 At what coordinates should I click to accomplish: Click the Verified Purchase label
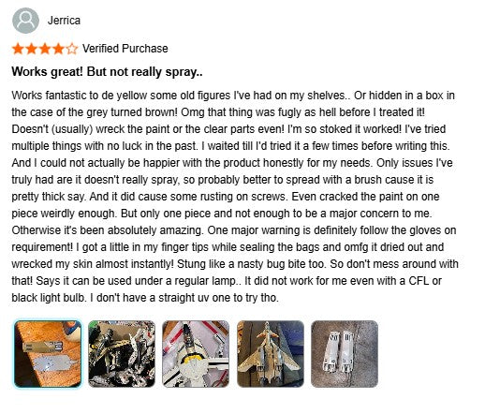point(125,49)
